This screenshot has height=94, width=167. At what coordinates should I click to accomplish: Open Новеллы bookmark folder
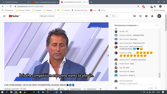(x=37, y=10)
